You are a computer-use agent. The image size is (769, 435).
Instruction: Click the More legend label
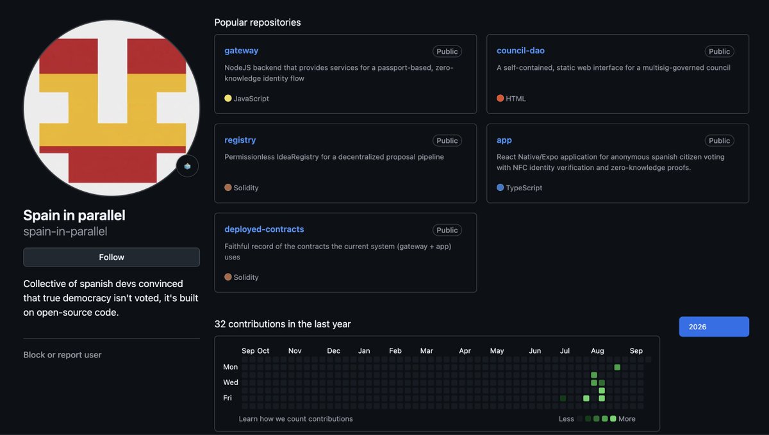pyautogui.click(x=627, y=419)
